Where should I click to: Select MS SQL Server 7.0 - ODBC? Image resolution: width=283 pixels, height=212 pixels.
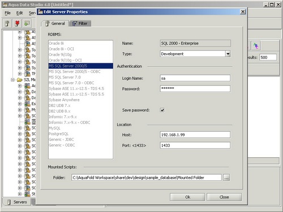click(81, 83)
